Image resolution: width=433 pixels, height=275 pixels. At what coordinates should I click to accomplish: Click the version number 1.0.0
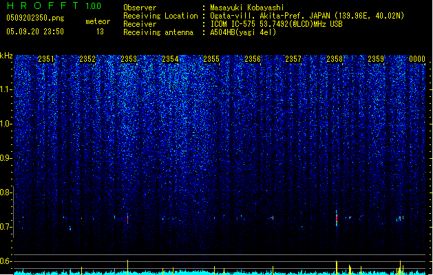(x=93, y=6)
